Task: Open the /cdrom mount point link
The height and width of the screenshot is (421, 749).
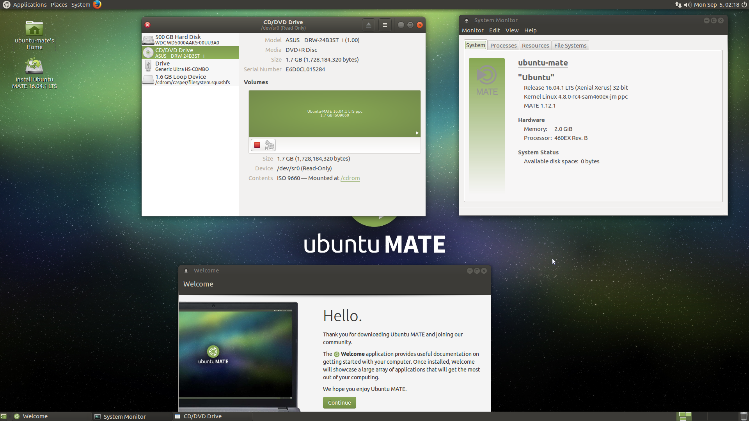Action: (350, 178)
